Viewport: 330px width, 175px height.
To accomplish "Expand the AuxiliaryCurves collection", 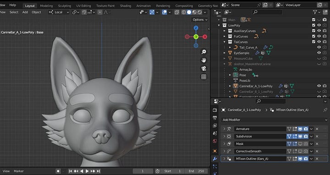I will pos(225,31).
